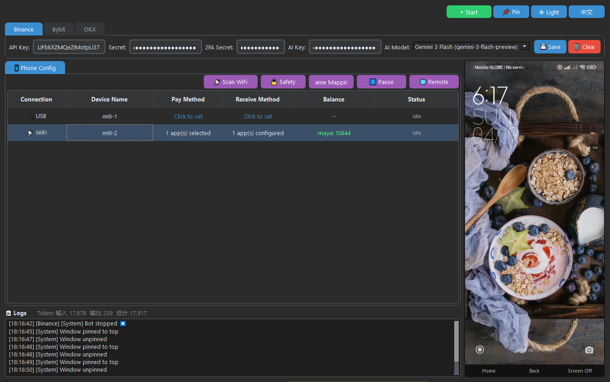The height and width of the screenshot is (382, 610).
Task: Open the Remote control option
Action: pyautogui.click(x=434, y=82)
